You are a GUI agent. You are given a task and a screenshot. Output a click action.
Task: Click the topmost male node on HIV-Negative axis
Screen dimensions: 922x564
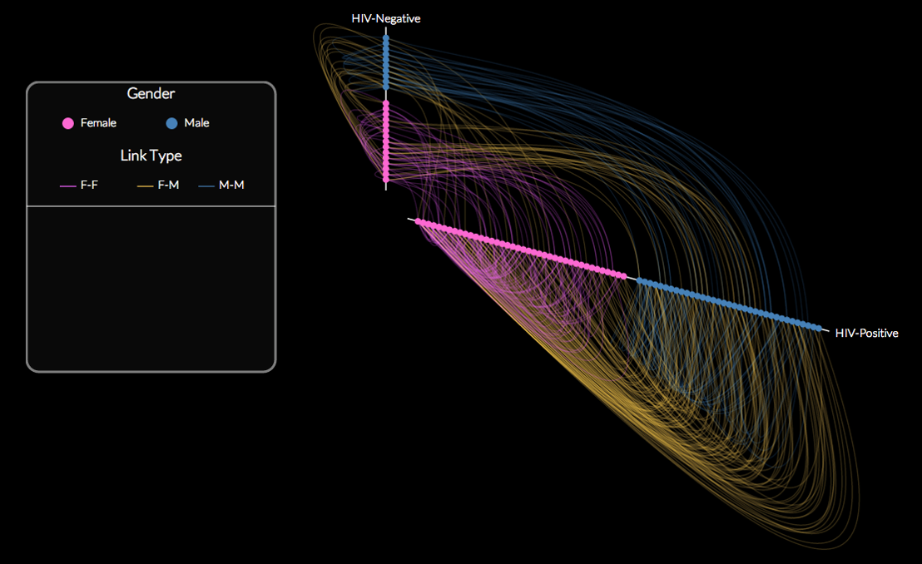click(386, 38)
